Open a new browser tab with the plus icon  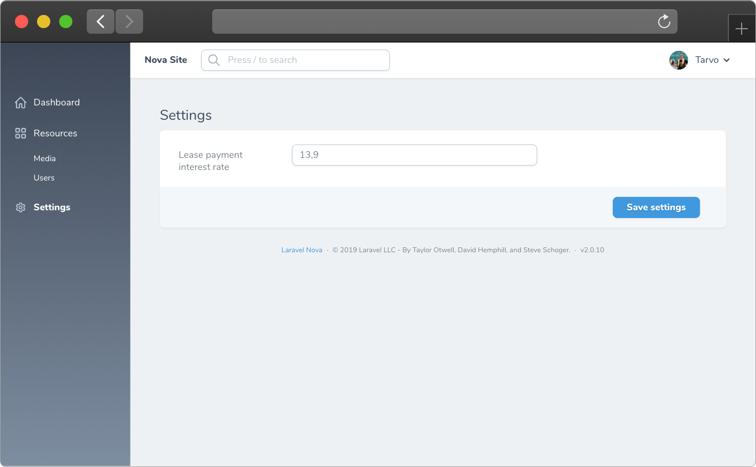[741, 28]
